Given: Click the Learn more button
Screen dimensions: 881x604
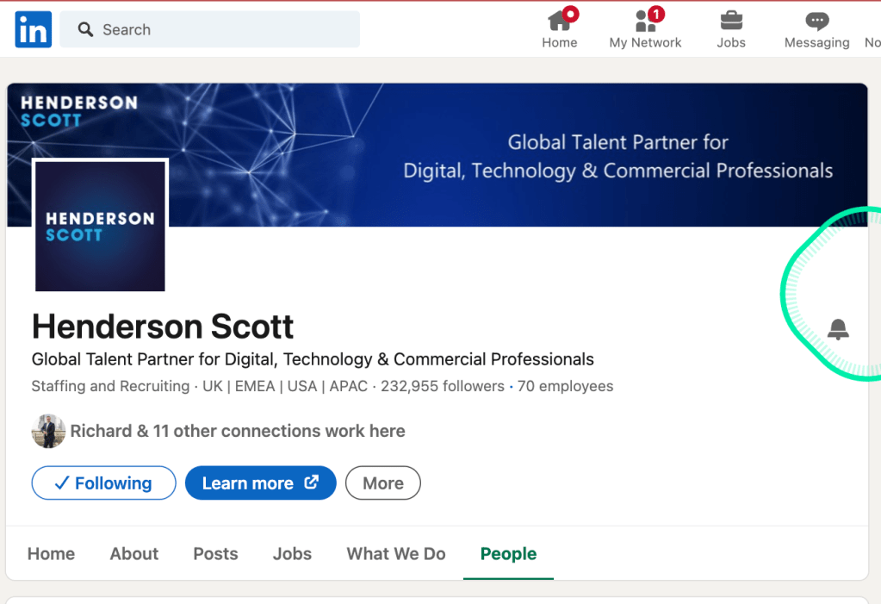Looking at the screenshot, I should pos(261,483).
